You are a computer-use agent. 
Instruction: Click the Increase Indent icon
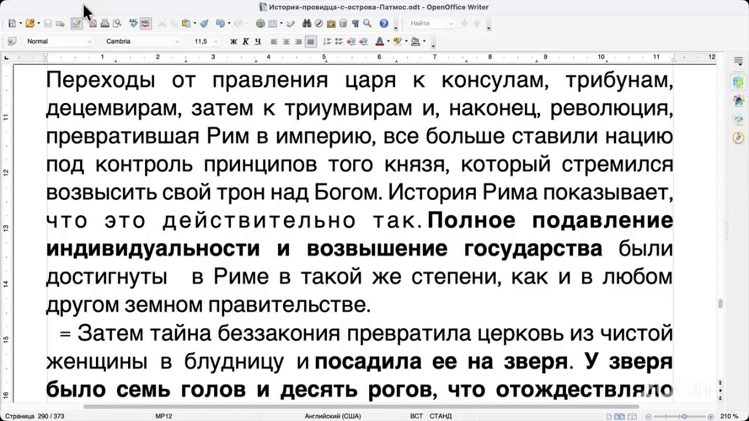(x=363, y=42)
